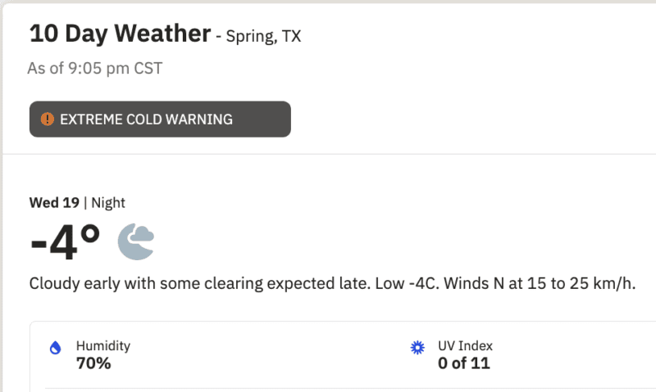The image size is (656, 392).
Task: Click the degree symbol beside -4
Action: pyautogui.click(x=90, y=234)
